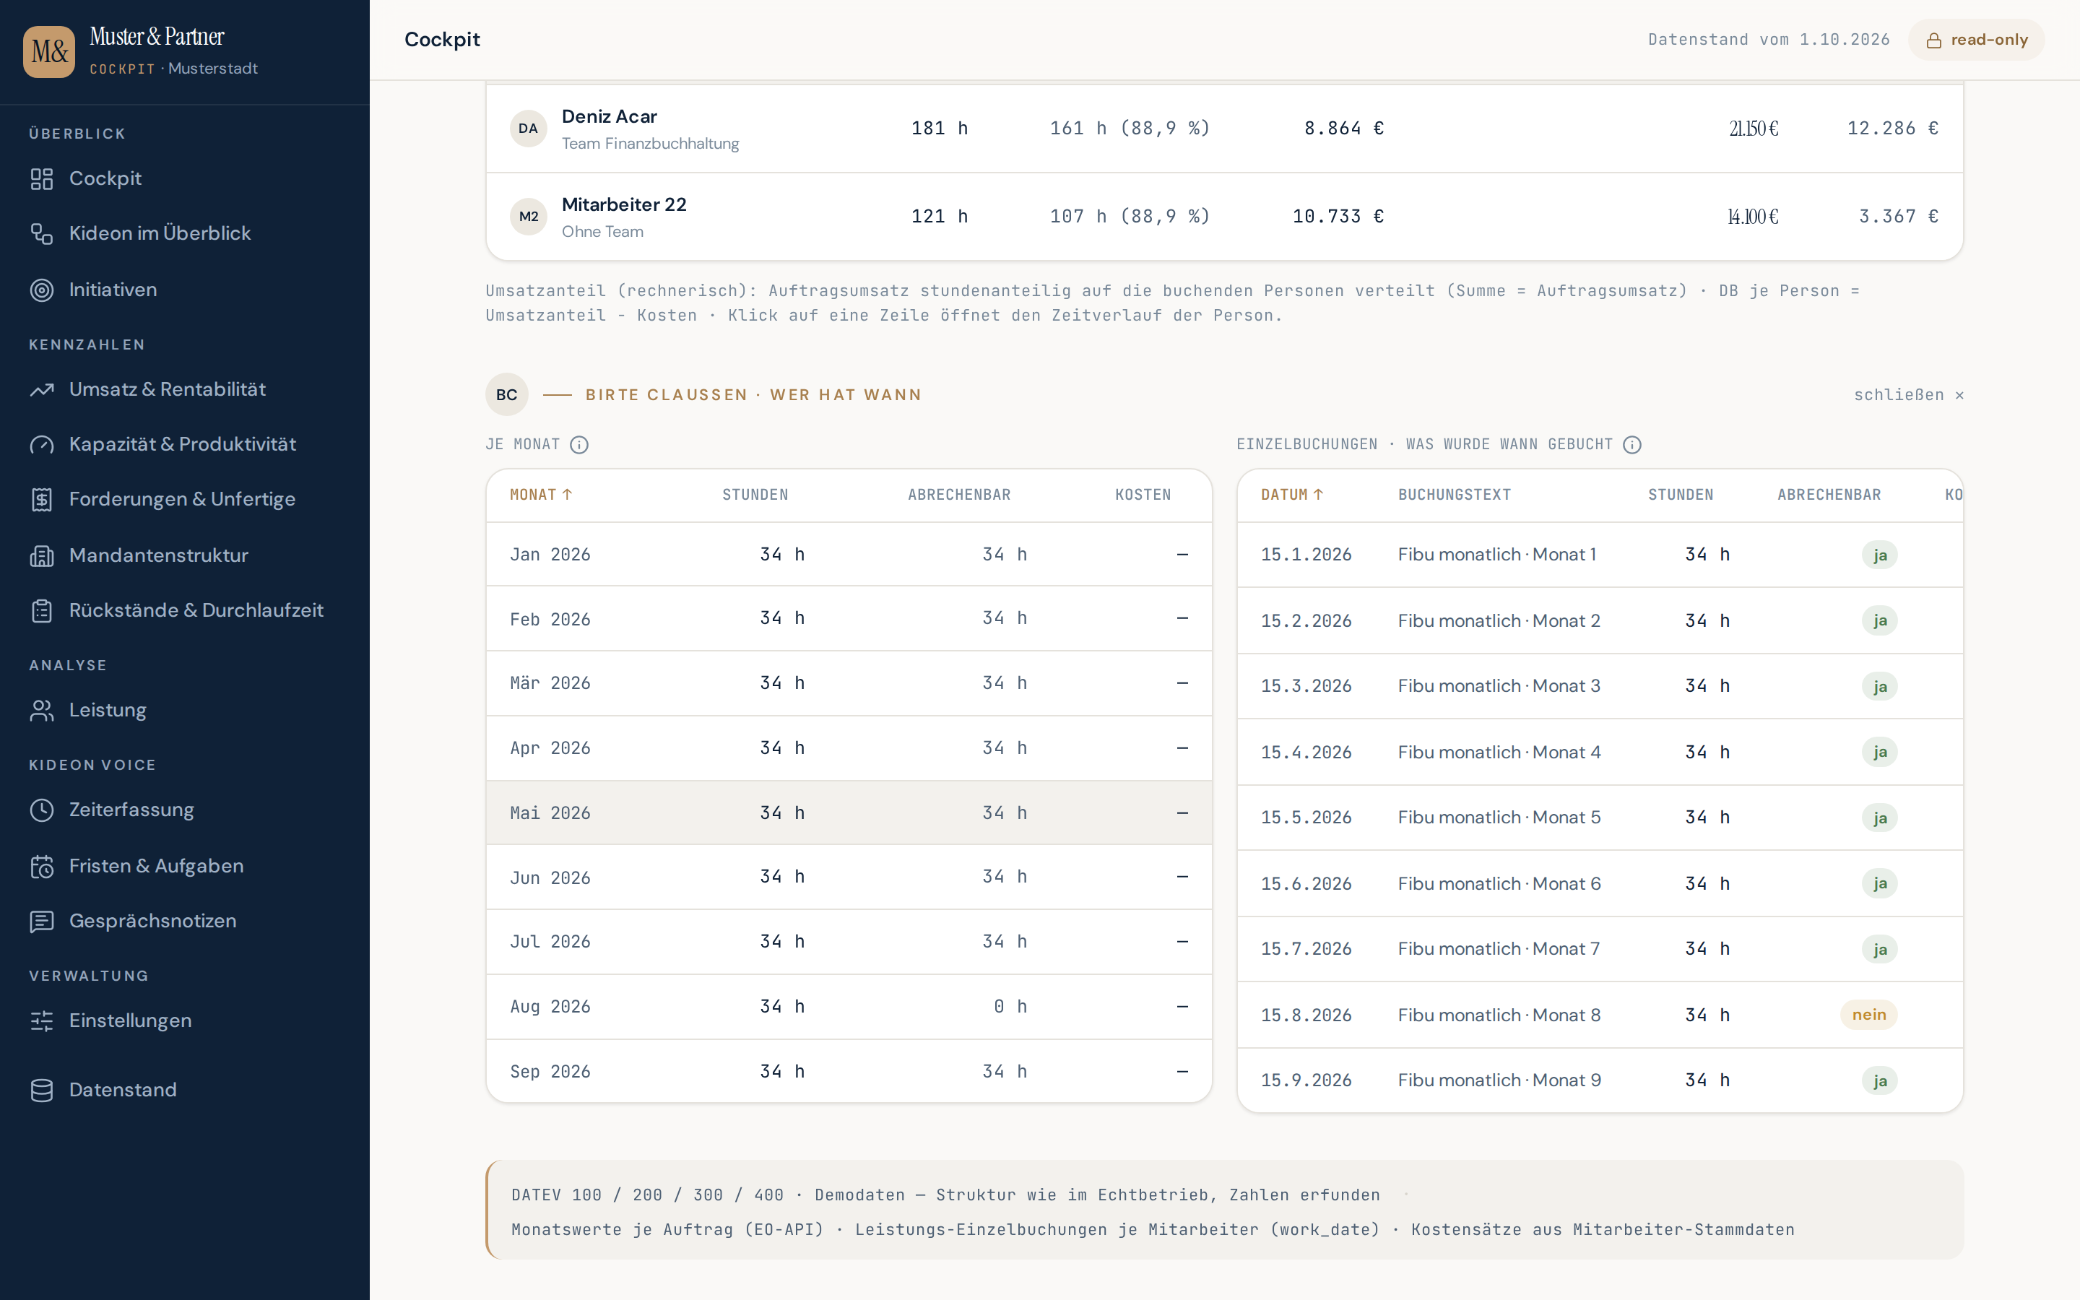
Task: Click the Fibu monatlich · Monat 5 booking
Action: (x=1499, y=817)
